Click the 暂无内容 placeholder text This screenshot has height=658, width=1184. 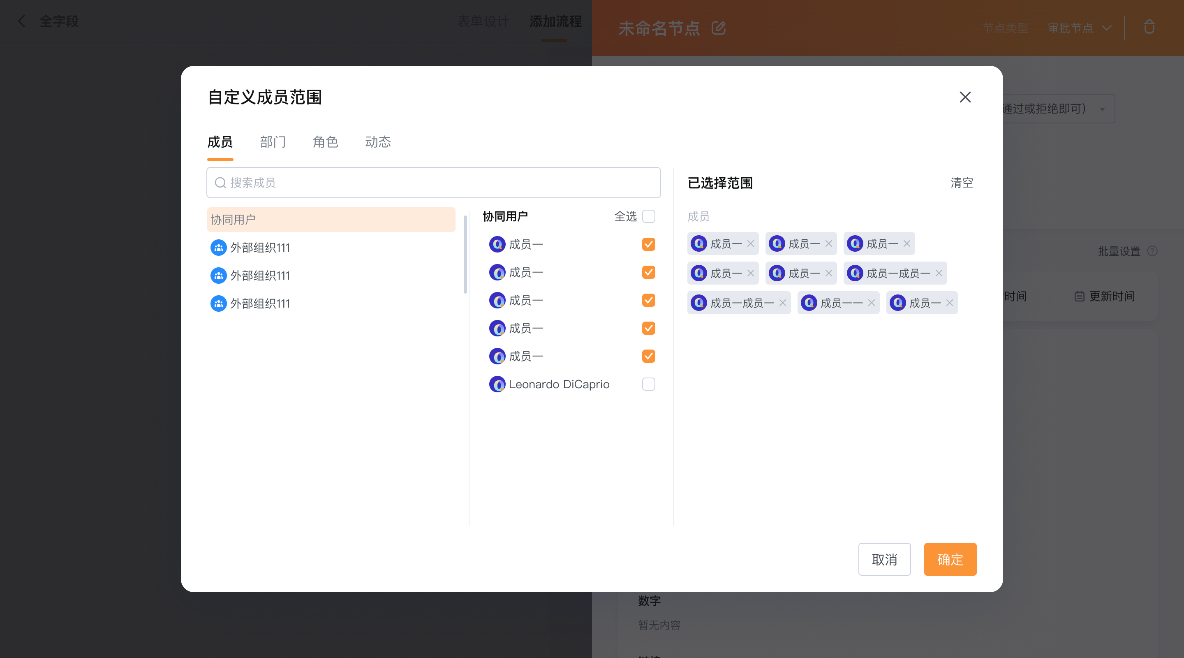(x=659, y=626)
